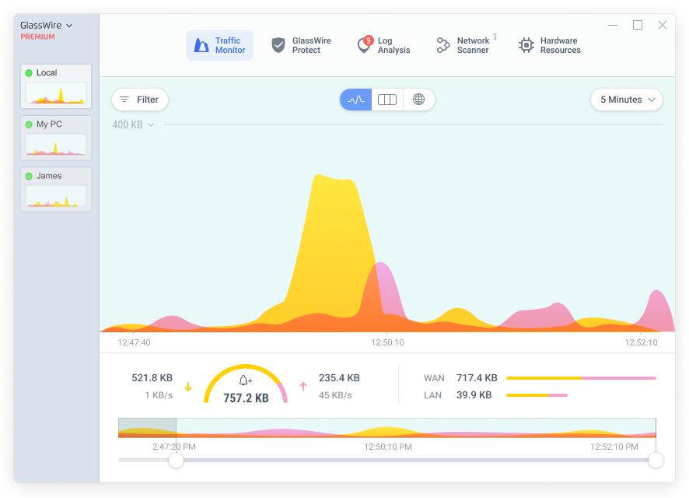Open the GlassWire main menu dropdown
The image size is (689, 498).
[46, 26]
